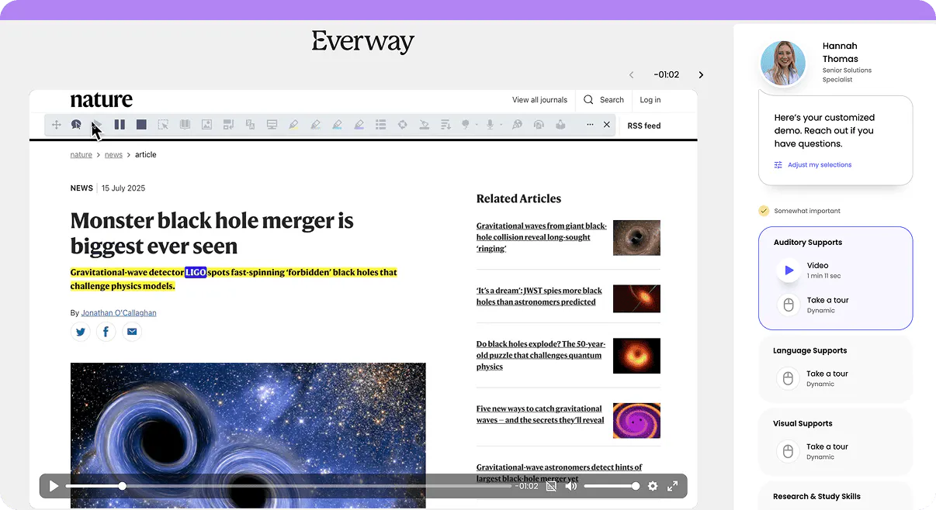Click the black hole merger hero image

pos(248,436)
